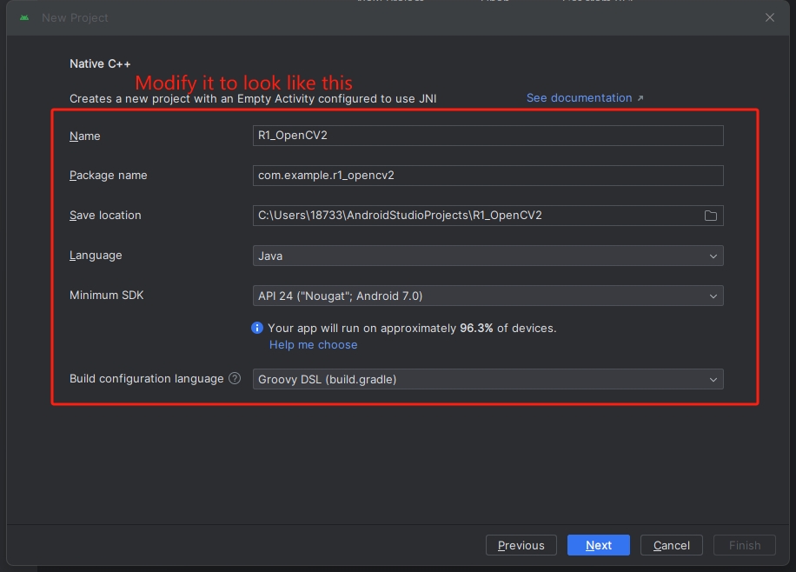The image size is (796, 572).
Task: Click the folder browse icon in Save location
Action: pyautogui.click(x=710, y=216)
